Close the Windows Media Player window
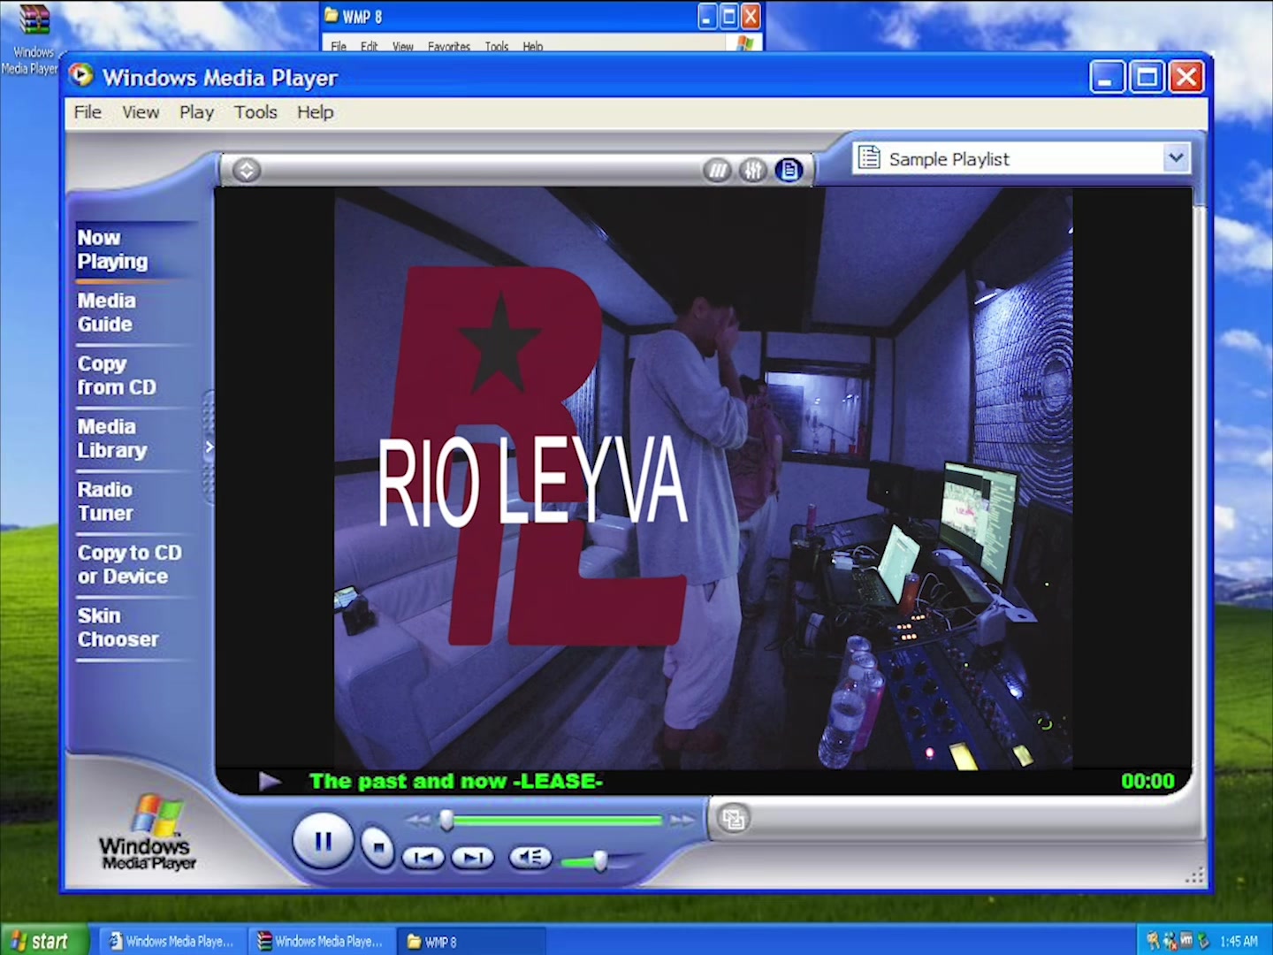This screenshot has height=955, width=1273. click(x=1186, y=78)
